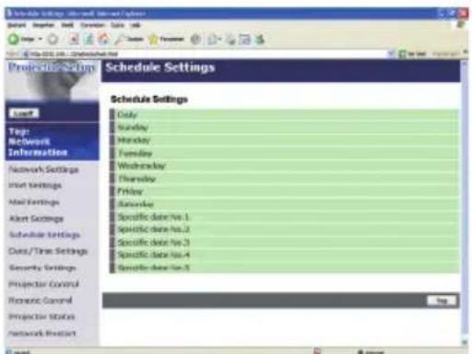The height and width of the screenshot is (354, 472).
Task: Open Alert Settings in sidebar
Action: [36, 218]
